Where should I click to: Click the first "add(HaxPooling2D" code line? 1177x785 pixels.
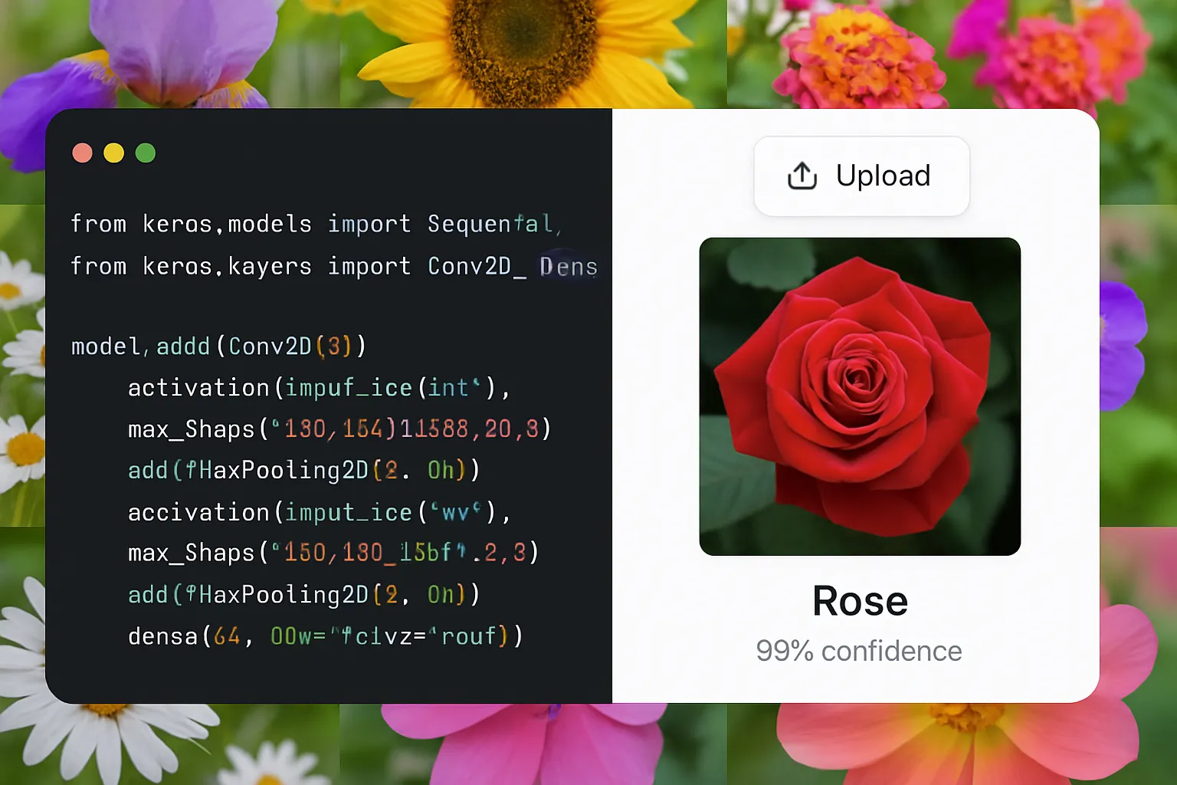pyautogui.click(x=304, y=470)
